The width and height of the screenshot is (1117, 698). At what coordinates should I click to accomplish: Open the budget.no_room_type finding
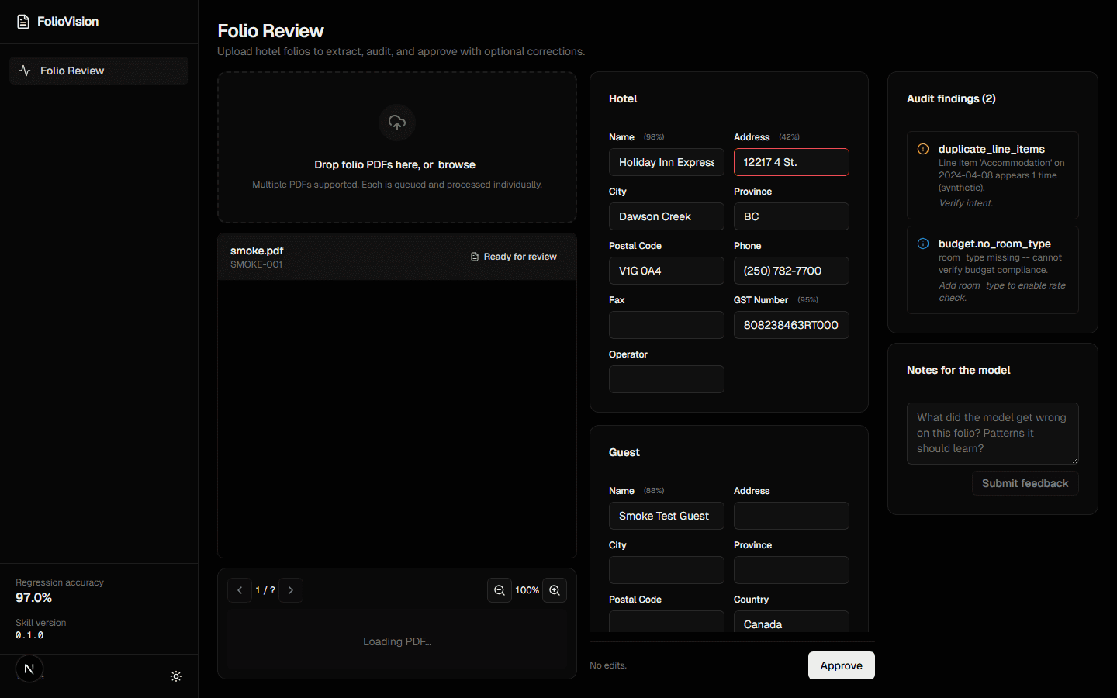[x=993, y=270]
